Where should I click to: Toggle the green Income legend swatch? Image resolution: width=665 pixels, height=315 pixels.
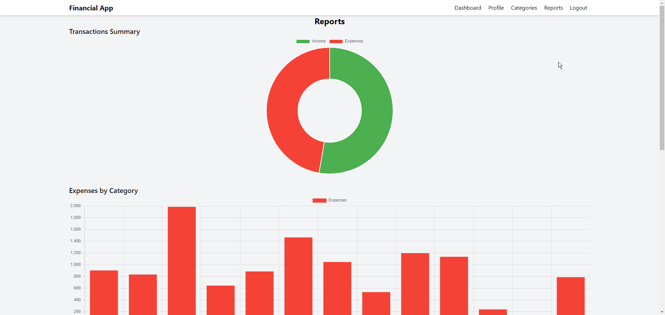point(303,41)
